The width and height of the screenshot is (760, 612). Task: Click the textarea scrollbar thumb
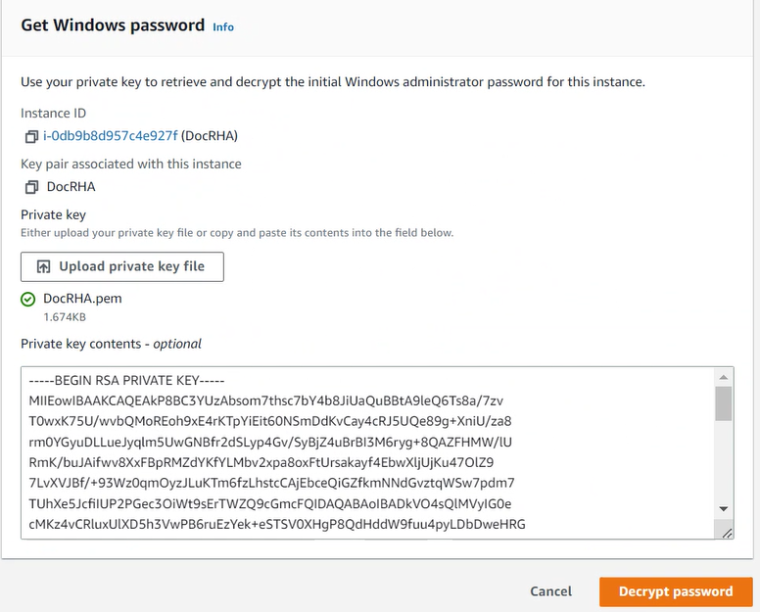pyautogui.click(x=724, y=403)
